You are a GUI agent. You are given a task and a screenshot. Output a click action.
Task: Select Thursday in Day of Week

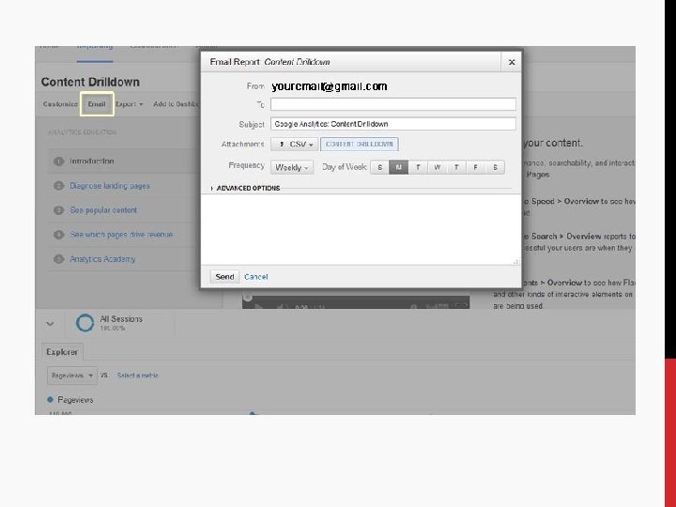tap(456, 167)
